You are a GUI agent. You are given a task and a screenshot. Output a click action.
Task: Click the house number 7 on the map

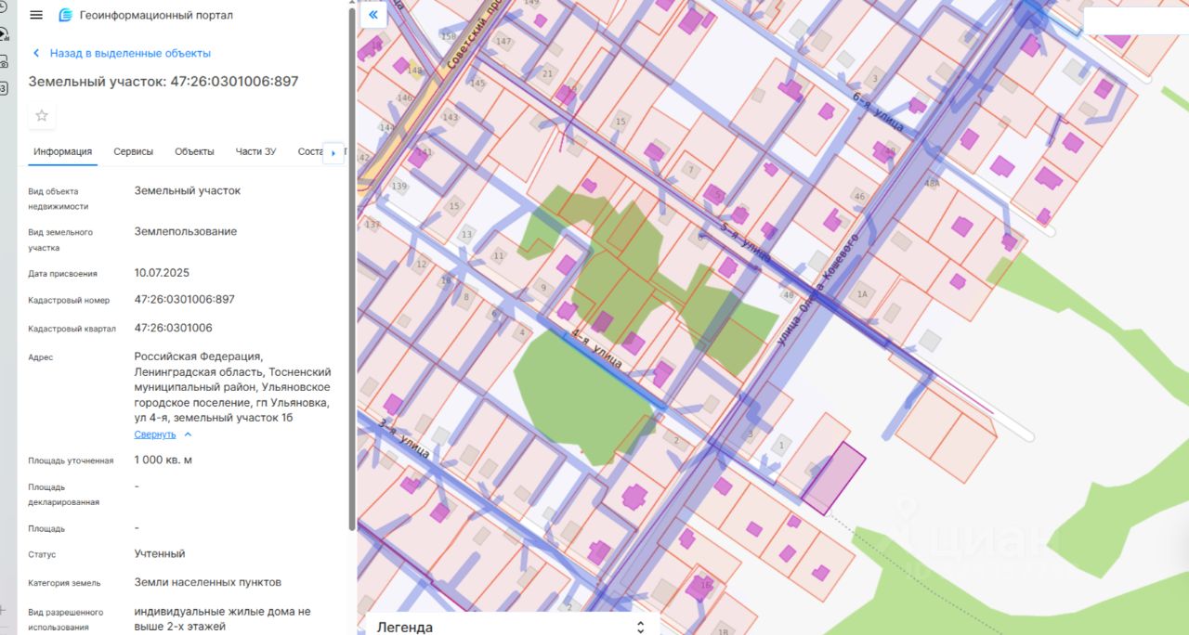click(690, 170)
